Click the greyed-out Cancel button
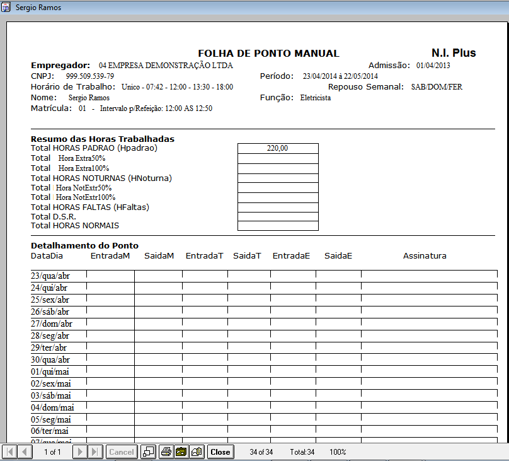Image resolution: width=509 pixels, height=461 pixels. tap(122, 452)
